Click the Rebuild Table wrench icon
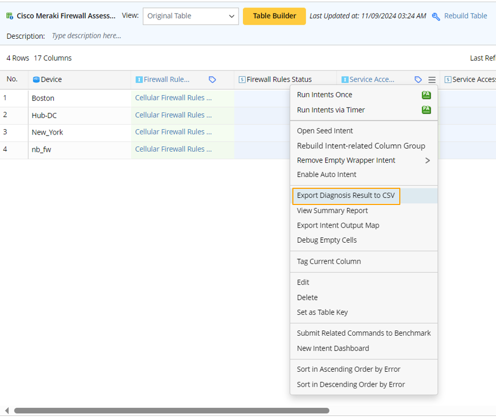The height and width of the screenshot is (418, 496). pos(436,16)
